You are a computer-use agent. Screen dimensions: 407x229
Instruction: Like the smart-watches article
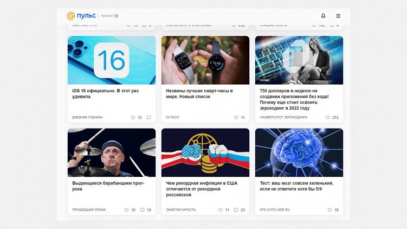click(236, 118)
